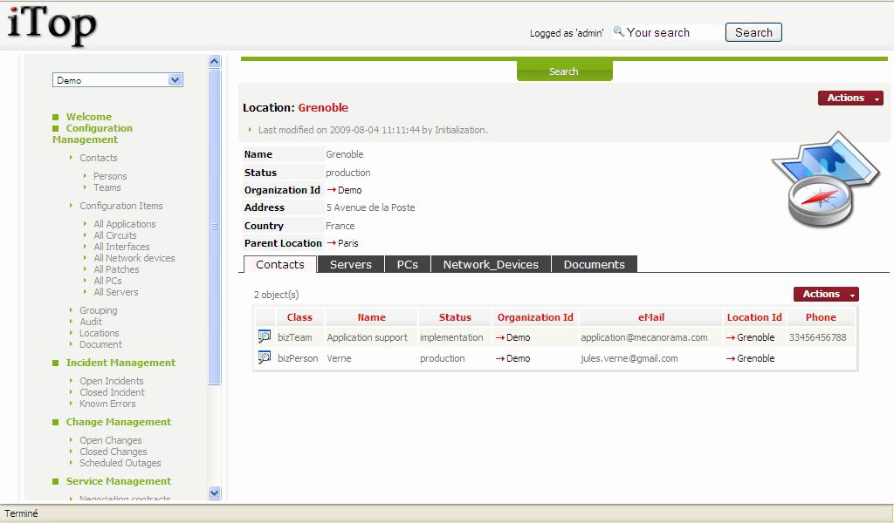Click the Phone column header

[821, 317]
